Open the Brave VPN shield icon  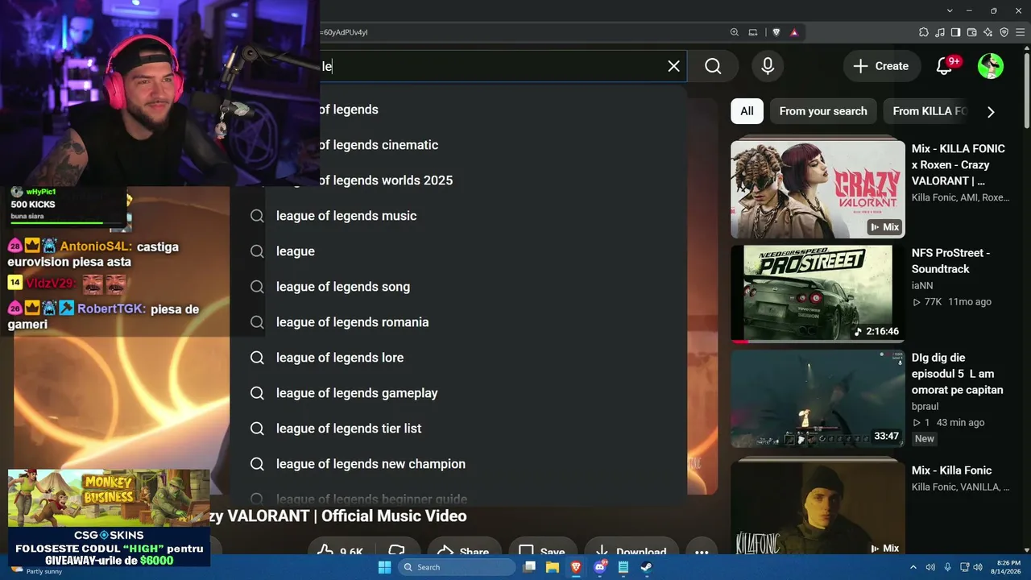click(x=1004, y=32)
